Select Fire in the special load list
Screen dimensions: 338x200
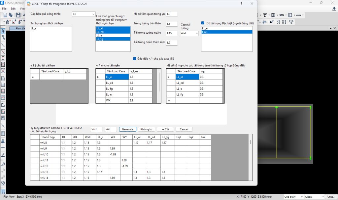[x=227, y=32]
